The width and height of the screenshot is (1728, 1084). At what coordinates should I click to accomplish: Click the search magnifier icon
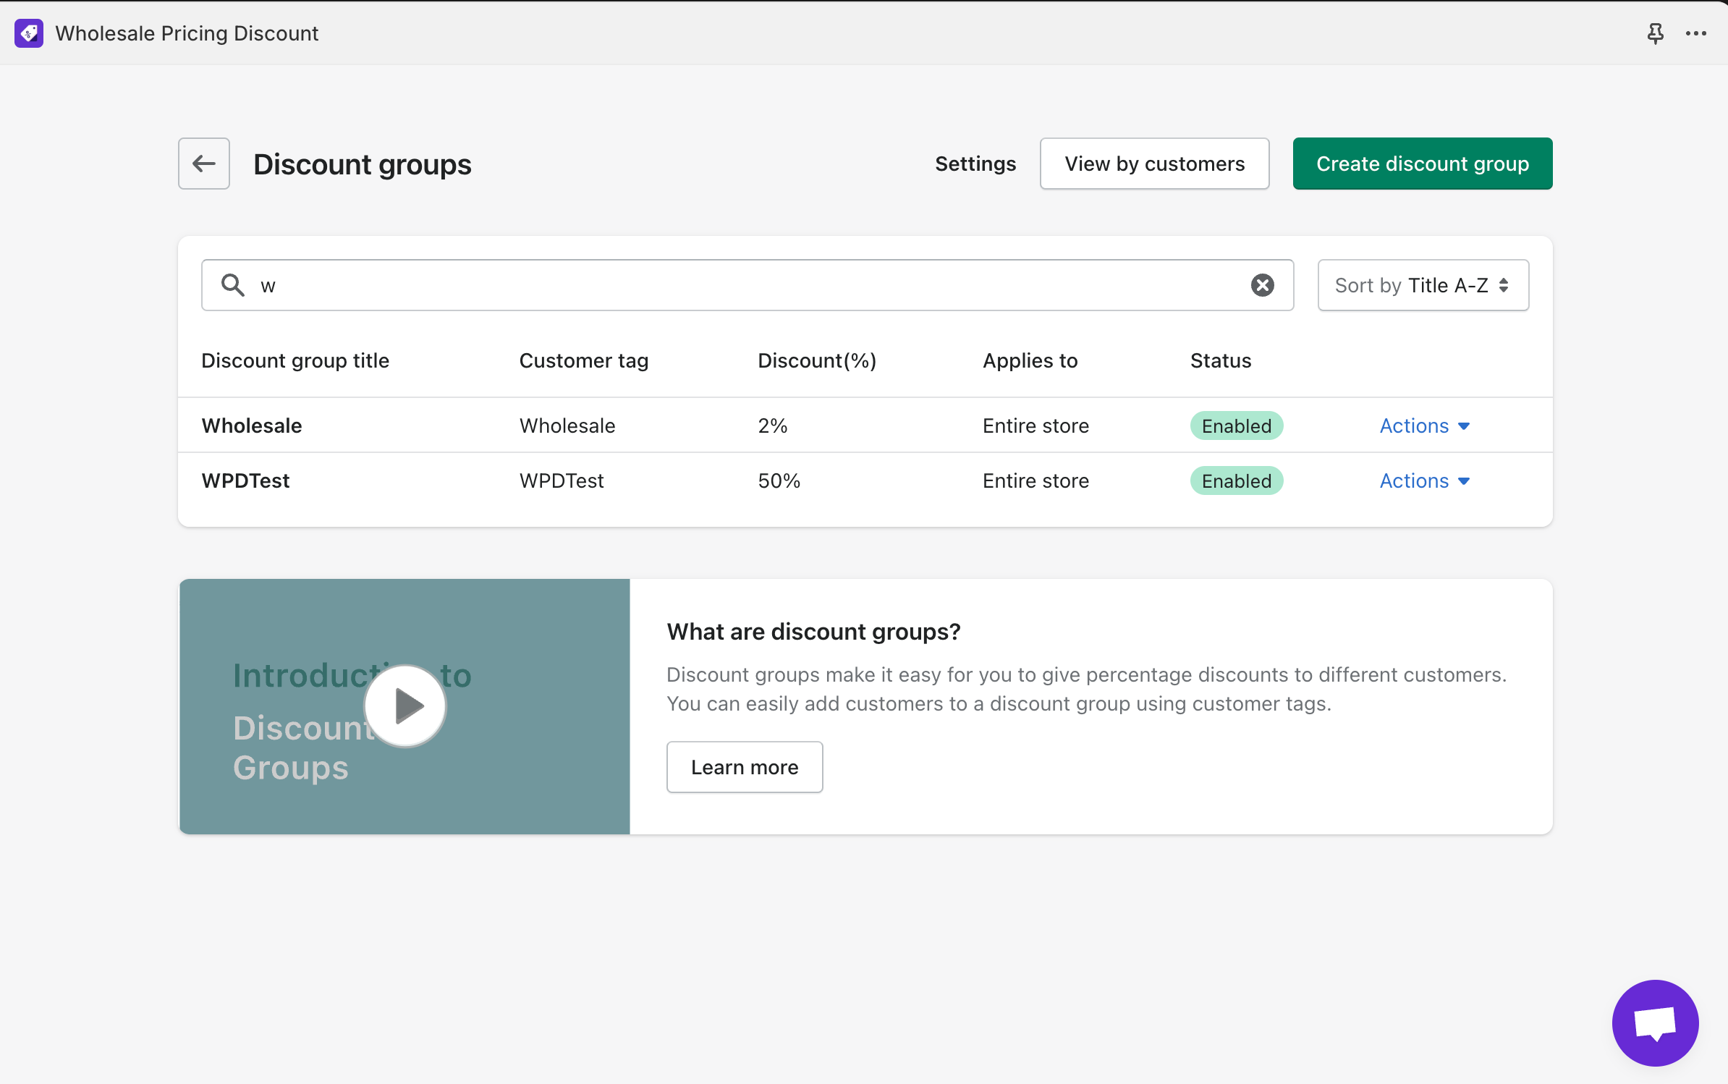(232, 285)
